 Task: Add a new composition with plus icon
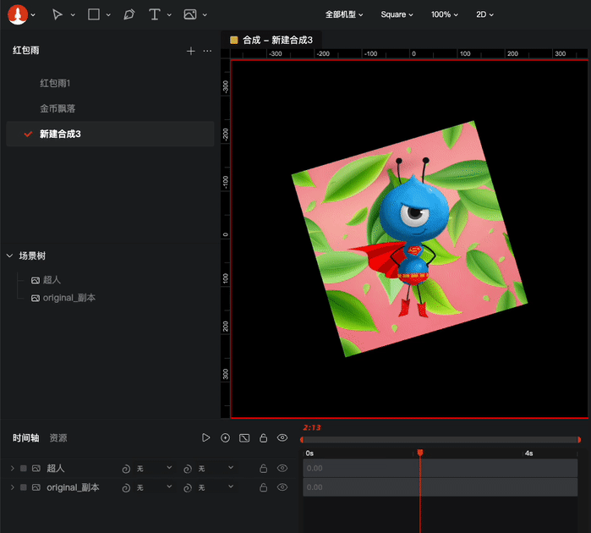[191, 51]
